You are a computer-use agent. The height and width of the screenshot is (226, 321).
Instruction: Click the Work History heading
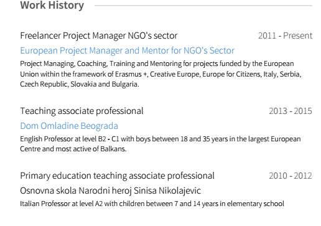click(x=52, y=5)
